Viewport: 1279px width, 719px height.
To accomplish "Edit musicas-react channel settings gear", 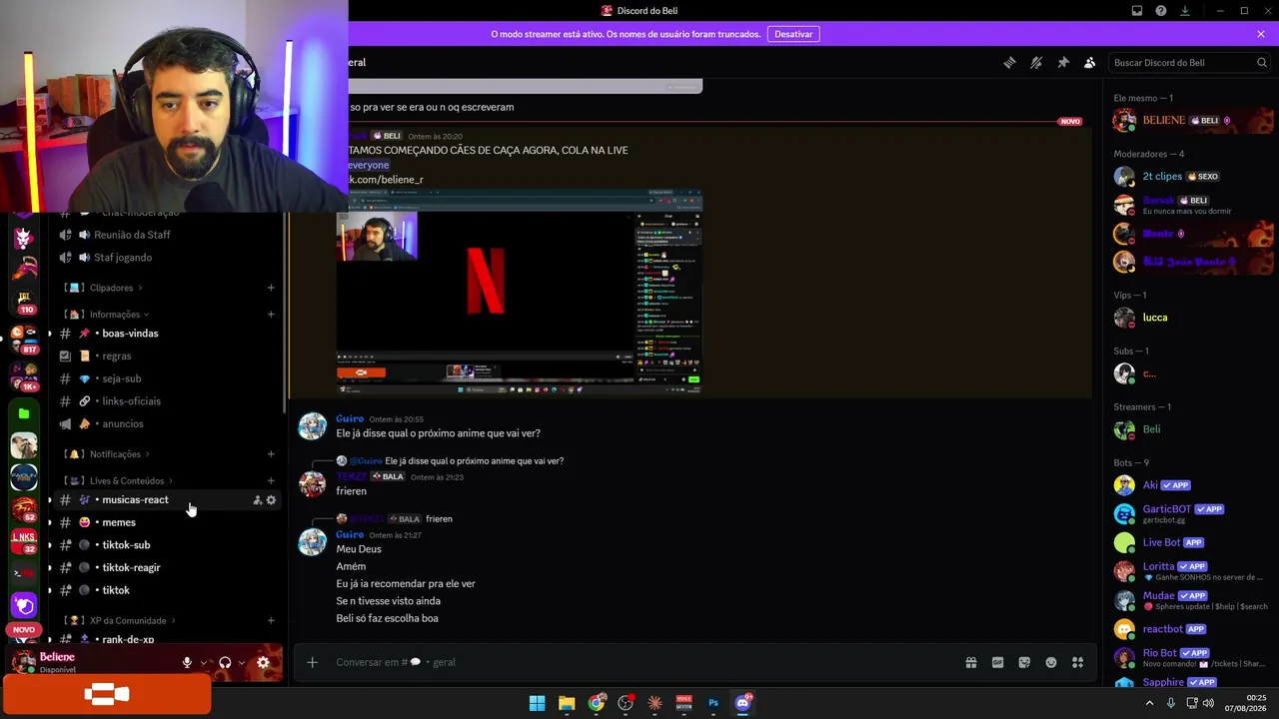I will pyautogui.click(x=271, y=500).
